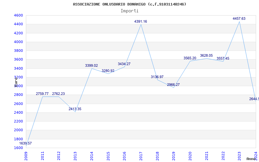Select the data label 2413.35
259x162 pixels.
[75, 109]
